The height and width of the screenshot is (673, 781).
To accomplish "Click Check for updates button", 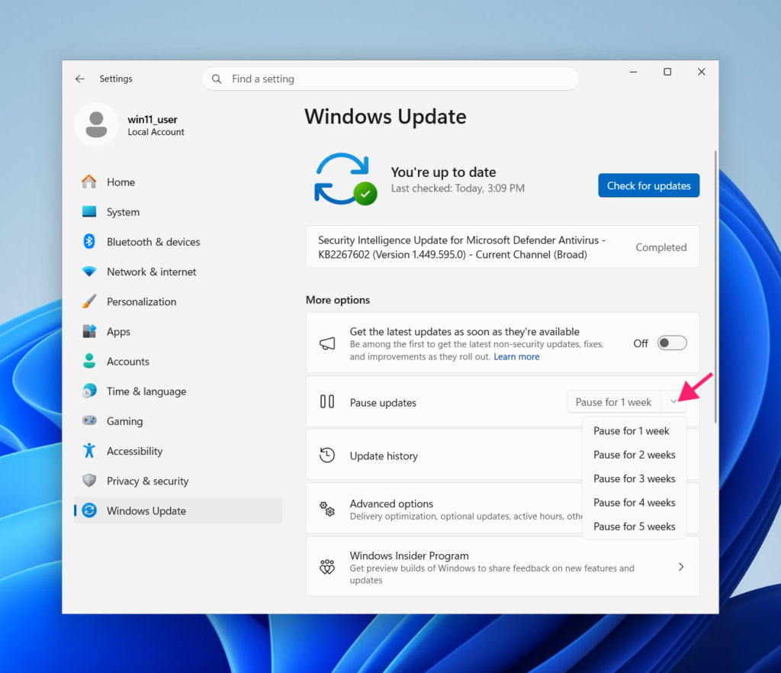I will click(x=648, y=185).
